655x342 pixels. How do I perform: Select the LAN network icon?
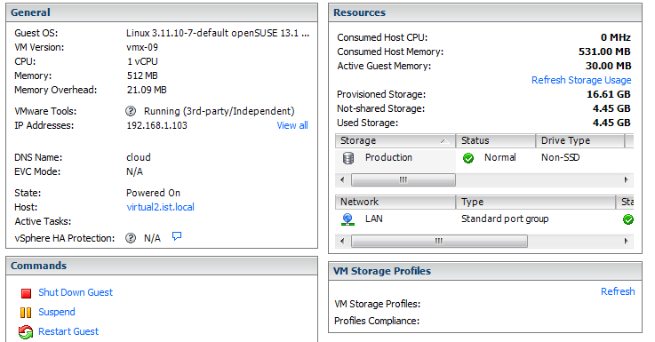(347, 219)
